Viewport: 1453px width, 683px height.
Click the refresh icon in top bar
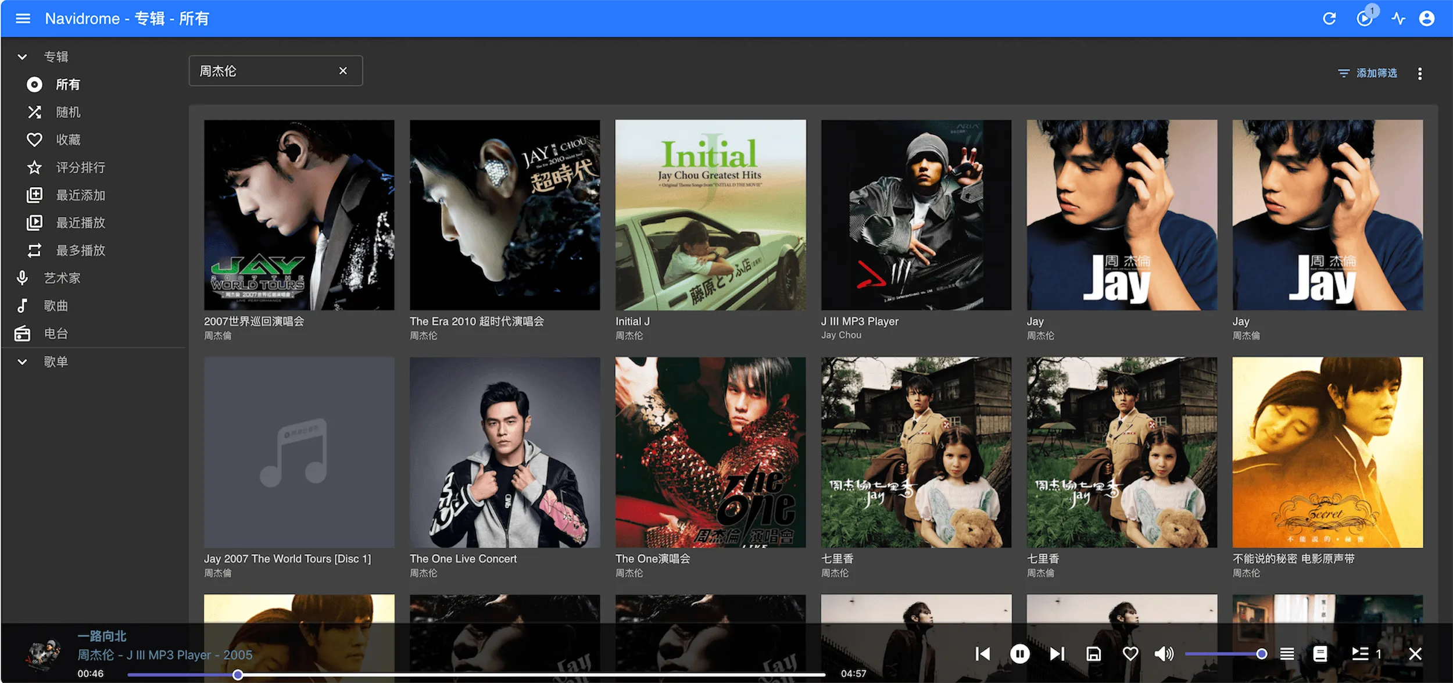[1329, 19]
